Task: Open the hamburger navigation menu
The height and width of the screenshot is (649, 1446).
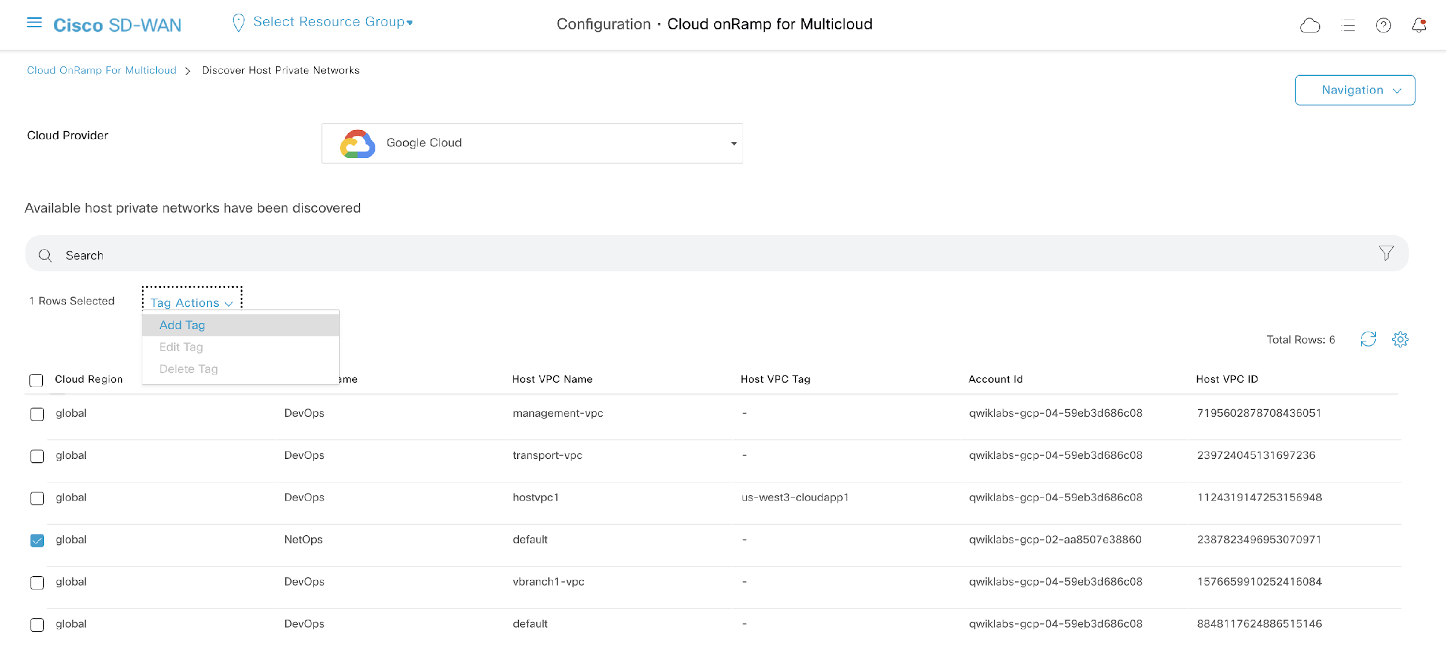Action: click(34, 23)
